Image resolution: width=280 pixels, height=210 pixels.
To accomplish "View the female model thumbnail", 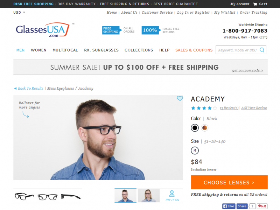I will [148, 196].
